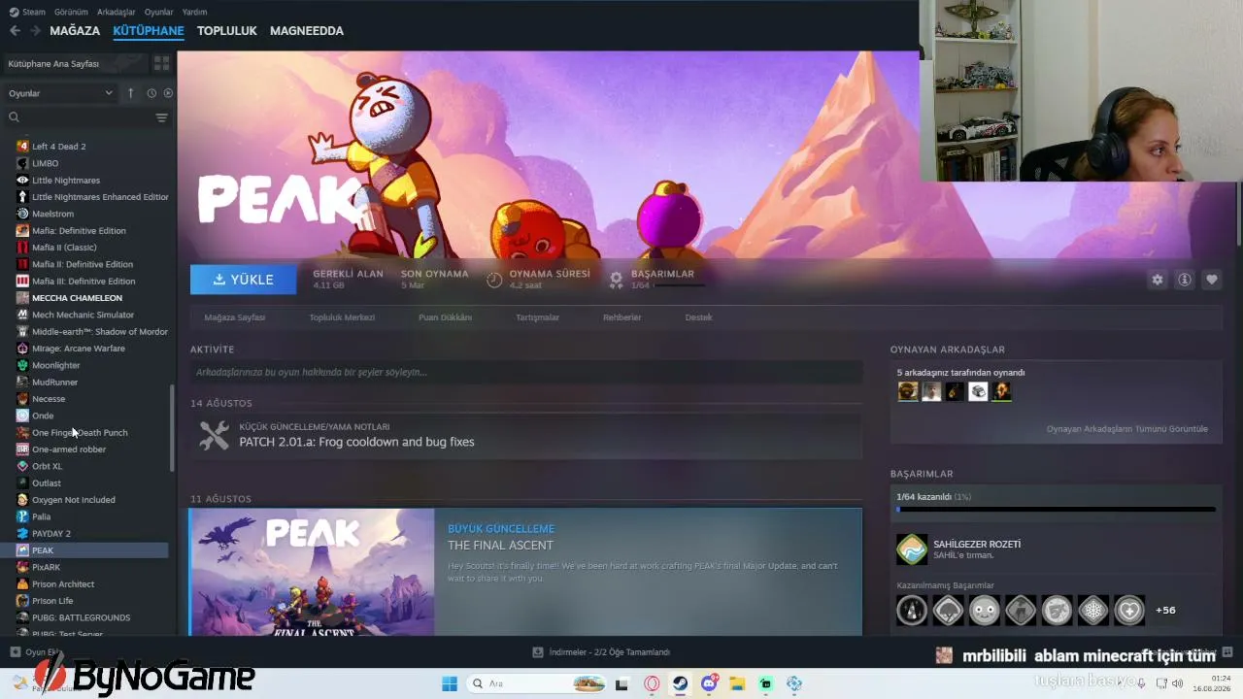
Task: Open the Steam menu
Action: 28,12
